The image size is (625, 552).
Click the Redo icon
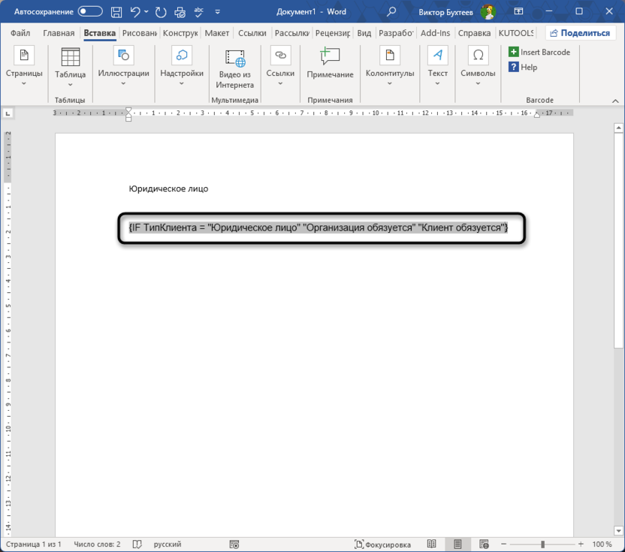(x=160, y=11)
